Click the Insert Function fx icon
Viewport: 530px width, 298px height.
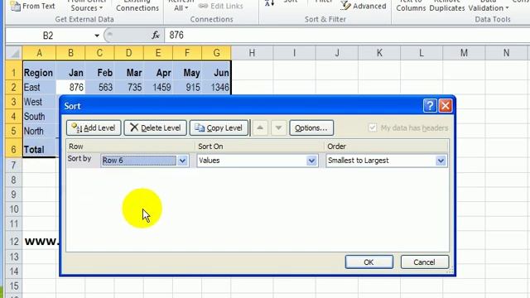point(156,35)
